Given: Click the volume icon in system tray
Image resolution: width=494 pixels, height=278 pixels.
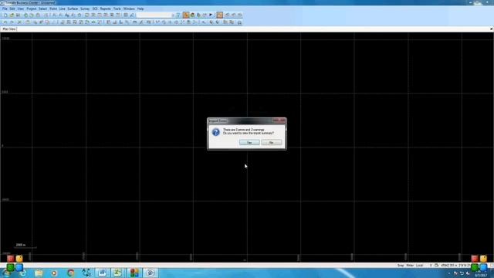Looking at the screenshot, I should tap(468, 273).
